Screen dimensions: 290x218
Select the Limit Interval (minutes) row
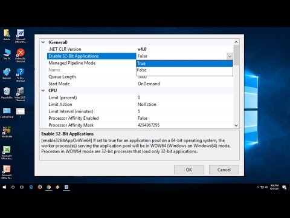tap(140, 111)
